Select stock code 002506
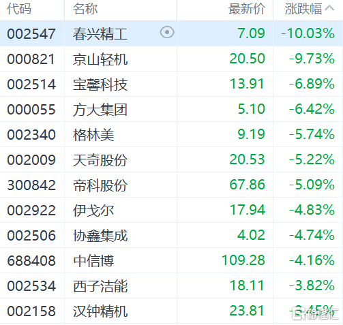The width and height of the screenshot is (343, 325). click(x=31, y=236)
